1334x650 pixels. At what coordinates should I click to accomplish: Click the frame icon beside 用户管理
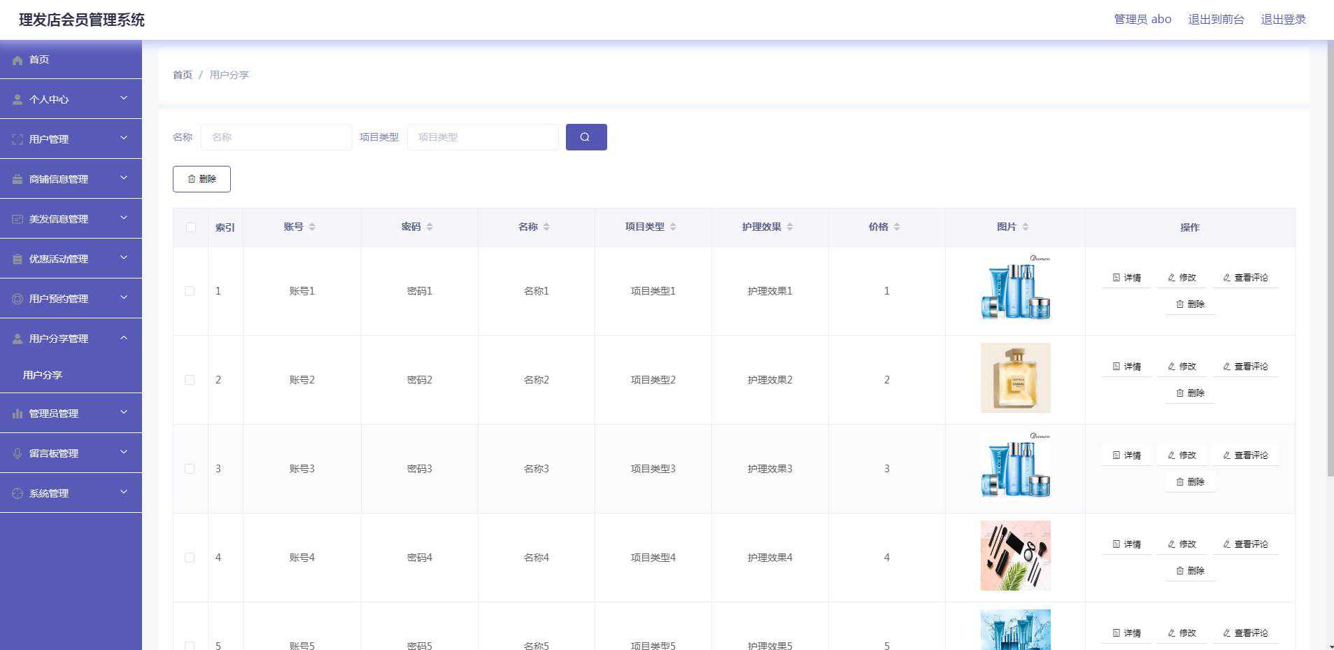tap(17, 139)
